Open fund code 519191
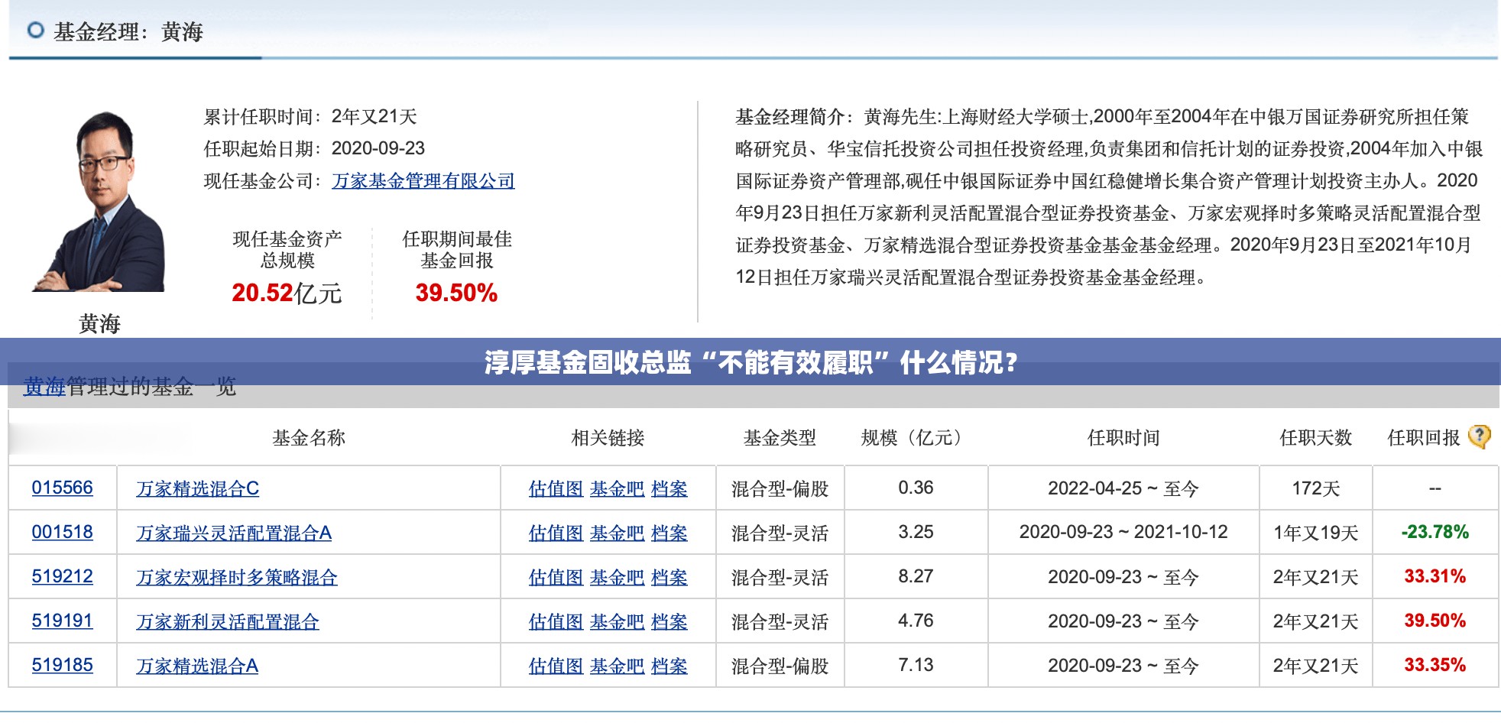The width and height of the screenshot is (1501, 723). 62,621
